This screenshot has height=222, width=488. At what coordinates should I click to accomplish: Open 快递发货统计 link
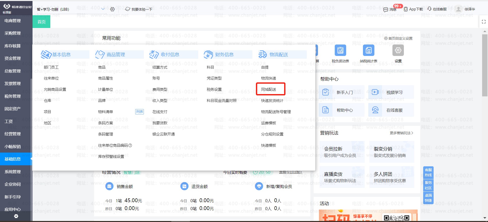point(272,101)
